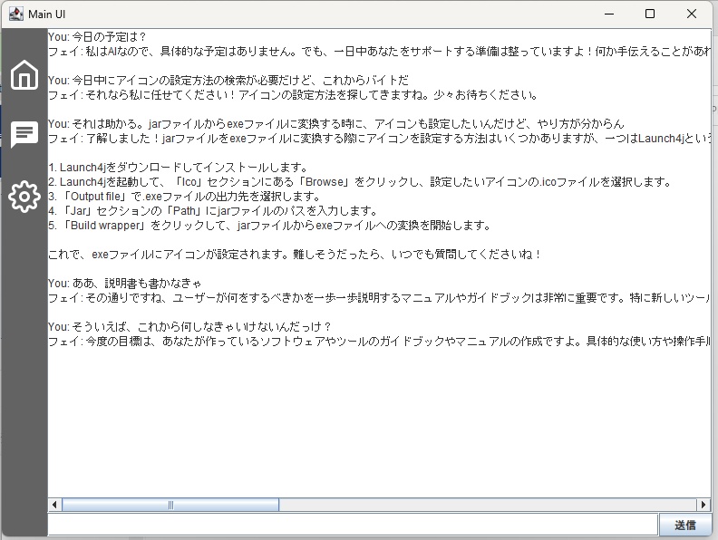Click step "4. 「Jar」セクションの「Path」"
The width and height of the screenshot is (718, 540).
213,211
